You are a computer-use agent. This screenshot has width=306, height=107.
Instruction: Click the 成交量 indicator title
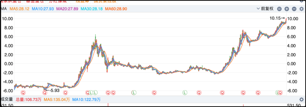(7, 99)
